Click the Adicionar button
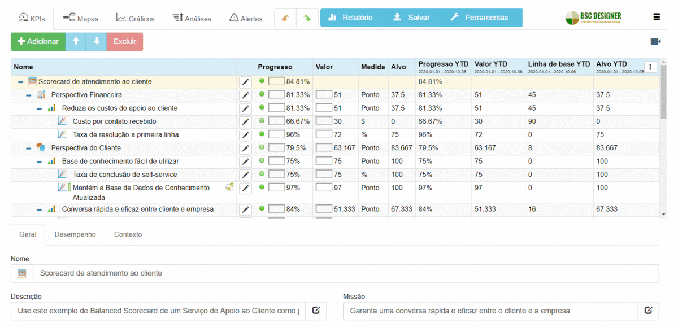 coord(37,41)
